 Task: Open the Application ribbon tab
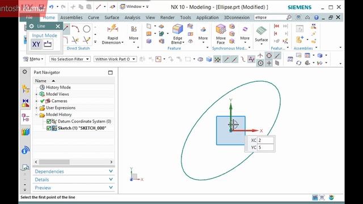click(207, 18)
